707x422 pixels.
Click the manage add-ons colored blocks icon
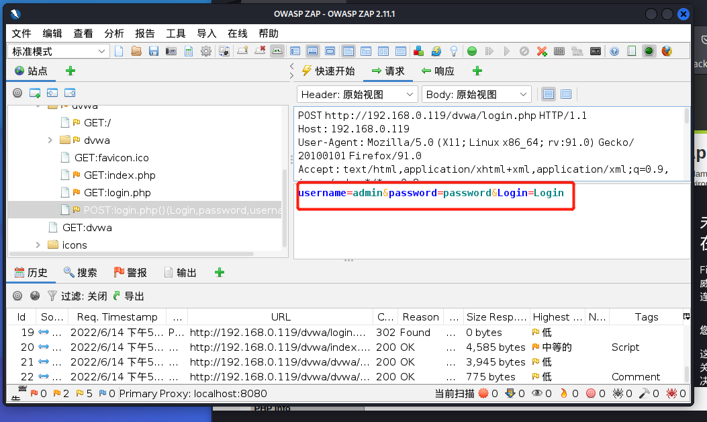point(418,52)
